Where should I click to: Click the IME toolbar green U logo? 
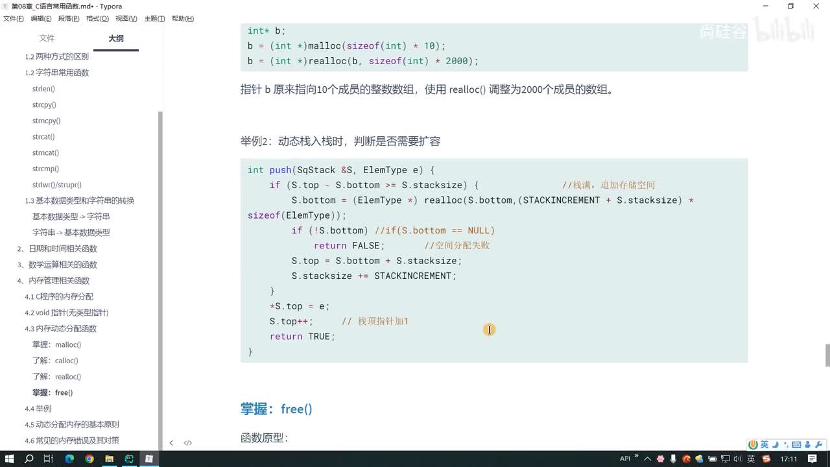tap(753, 445)
